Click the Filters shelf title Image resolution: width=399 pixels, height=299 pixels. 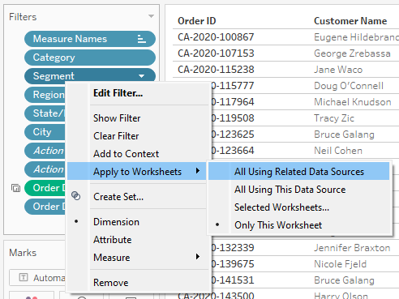[23, 17]
